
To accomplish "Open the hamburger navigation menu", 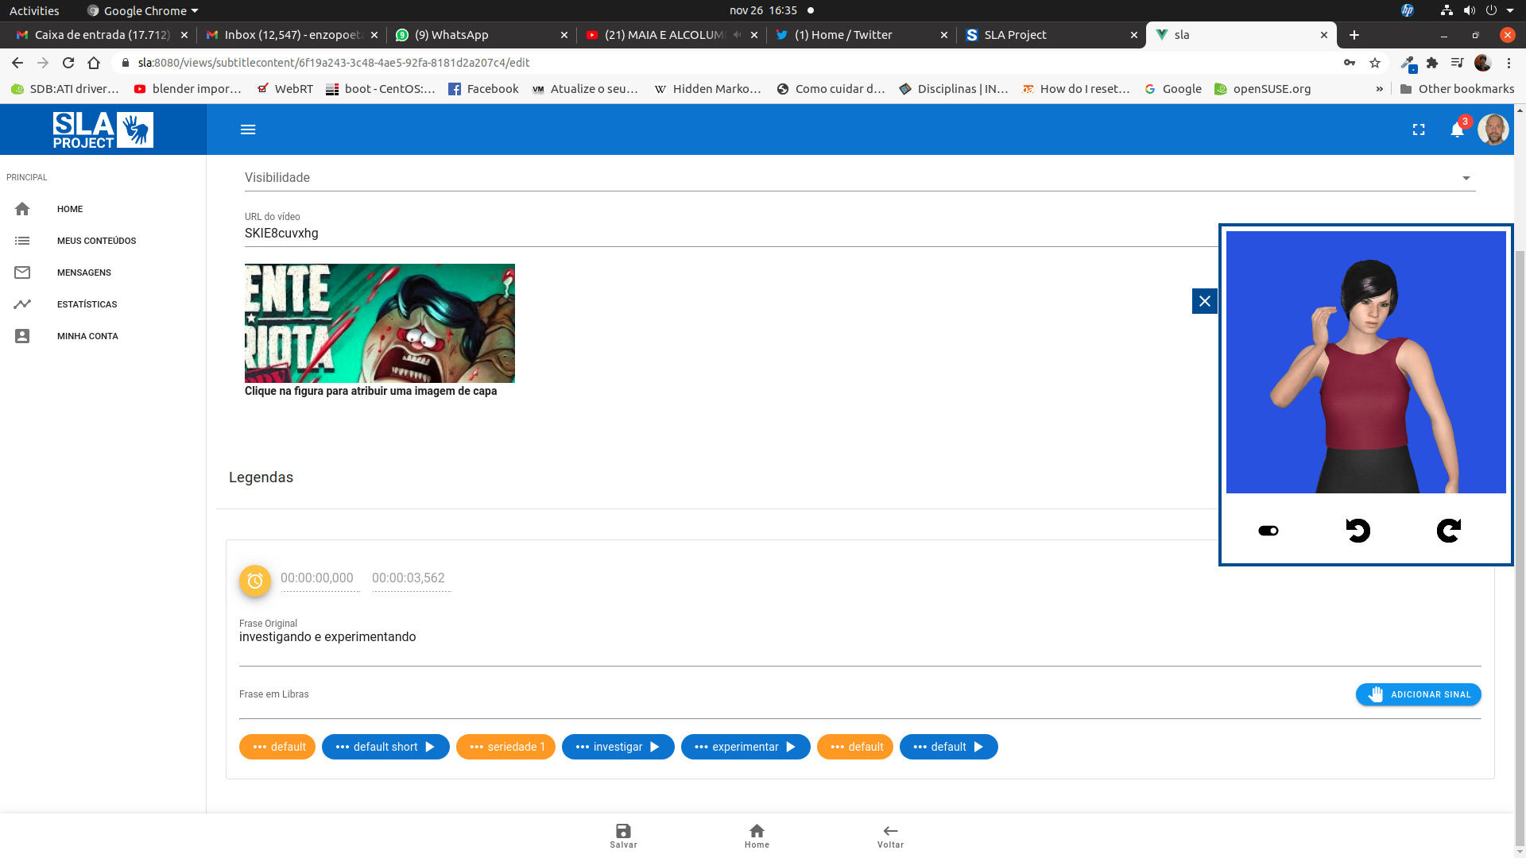I will click(248, 129).
